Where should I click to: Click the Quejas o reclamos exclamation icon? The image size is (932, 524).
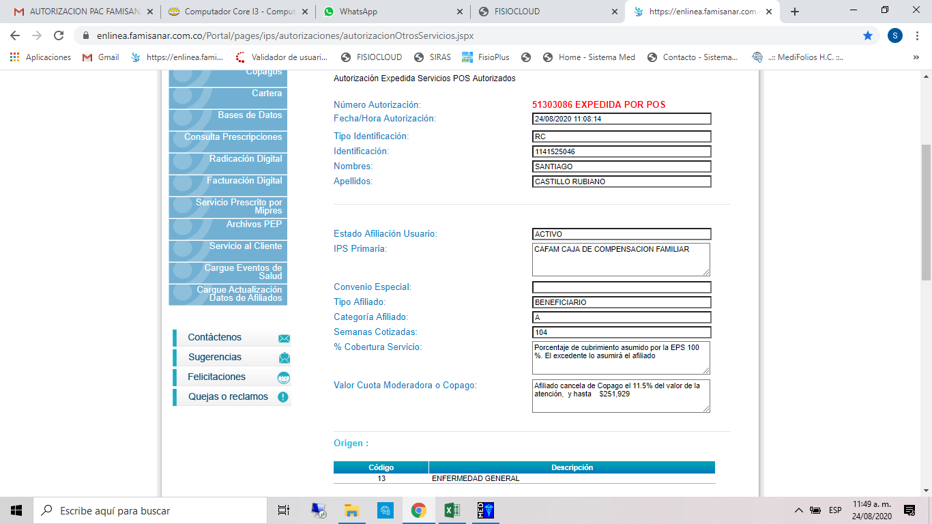[x=283, y=397]
